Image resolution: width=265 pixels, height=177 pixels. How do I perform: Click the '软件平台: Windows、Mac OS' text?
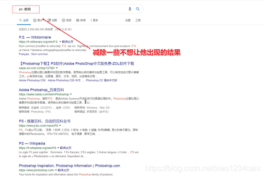[92, 108]
